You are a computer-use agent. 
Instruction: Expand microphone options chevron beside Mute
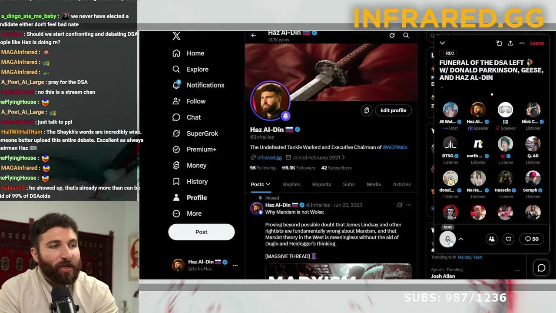pyautogui.click(x=461, y=239)
